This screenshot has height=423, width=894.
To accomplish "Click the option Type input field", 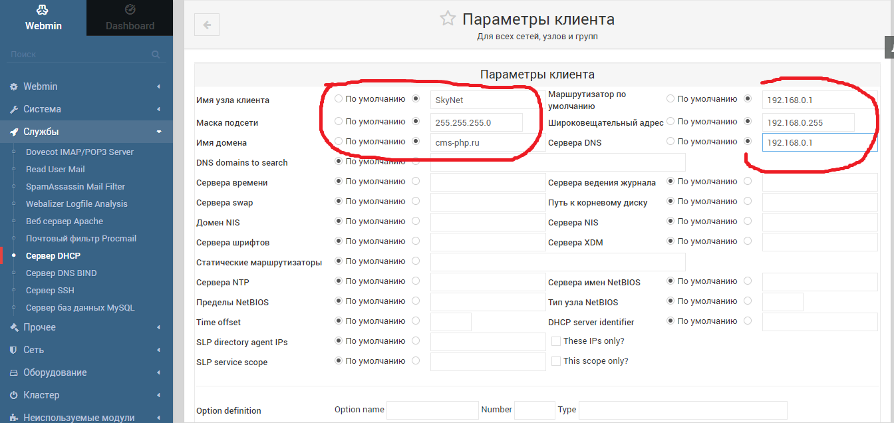I will [x=683, y=410].
